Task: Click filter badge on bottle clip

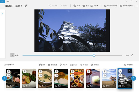Action: 88,71
